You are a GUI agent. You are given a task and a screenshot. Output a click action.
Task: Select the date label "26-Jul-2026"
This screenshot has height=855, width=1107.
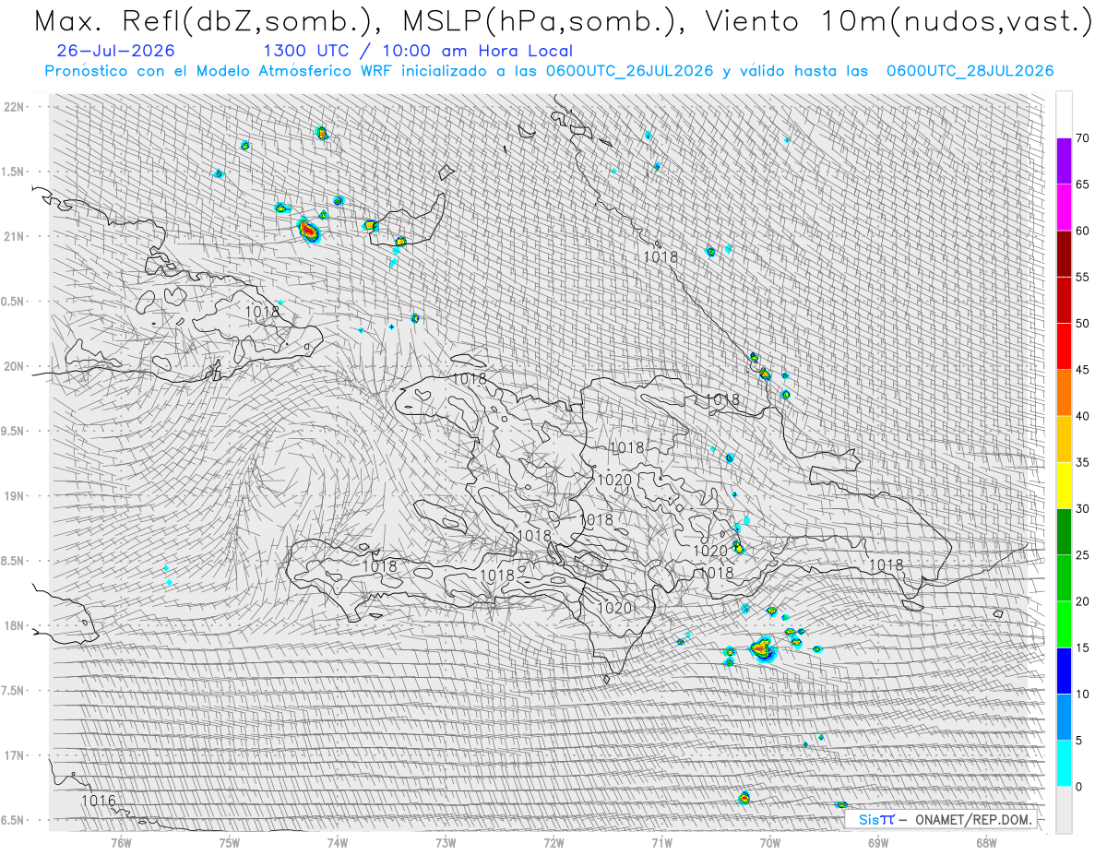click(115, 51)
